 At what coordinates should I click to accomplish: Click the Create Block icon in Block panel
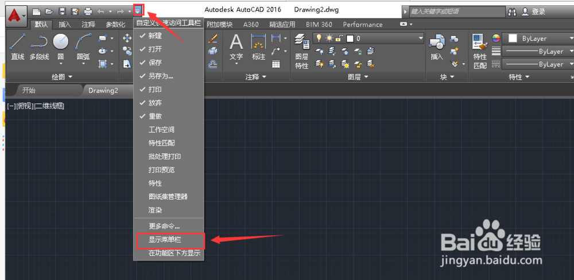click(x=454, y=38)
